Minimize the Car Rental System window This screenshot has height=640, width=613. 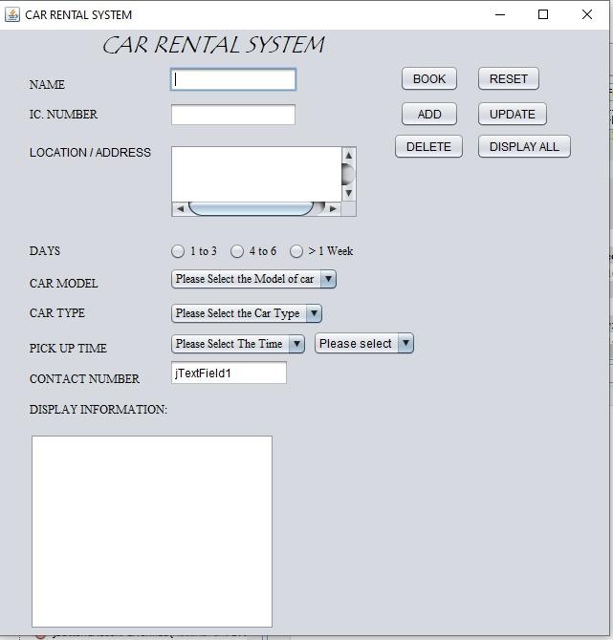point(500,14)
